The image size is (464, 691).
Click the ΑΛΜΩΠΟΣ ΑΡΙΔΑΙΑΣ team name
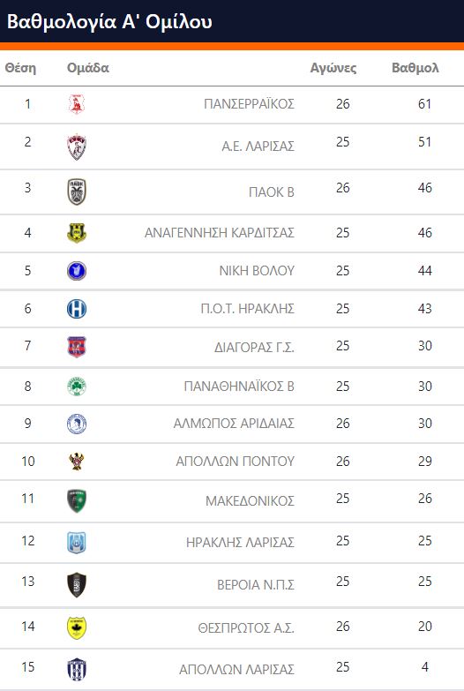234,424
